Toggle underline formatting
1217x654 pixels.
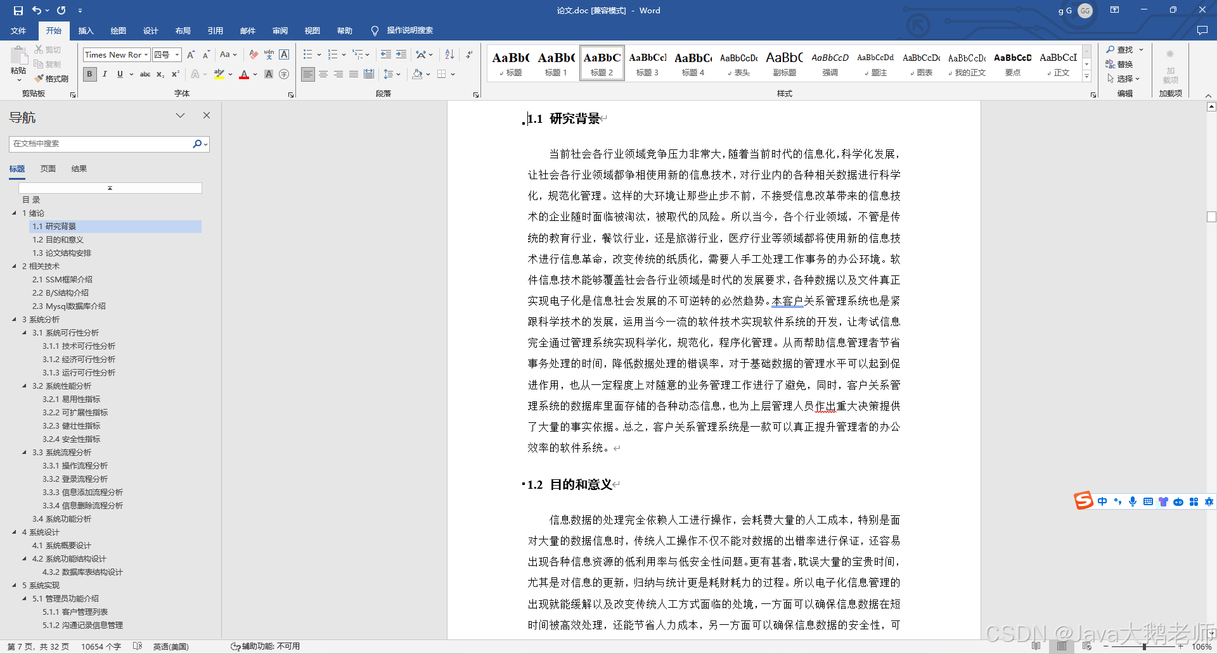coord(119,75)
